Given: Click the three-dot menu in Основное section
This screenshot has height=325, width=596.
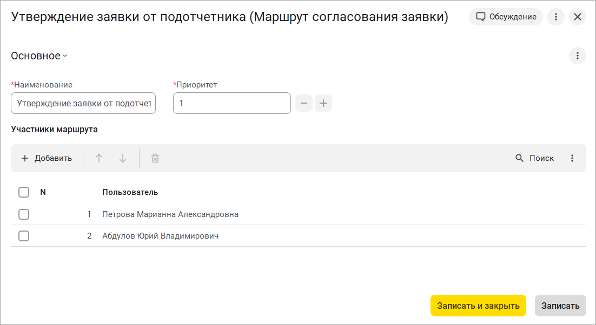Looking at the screenshot, I should coord(578,56).
